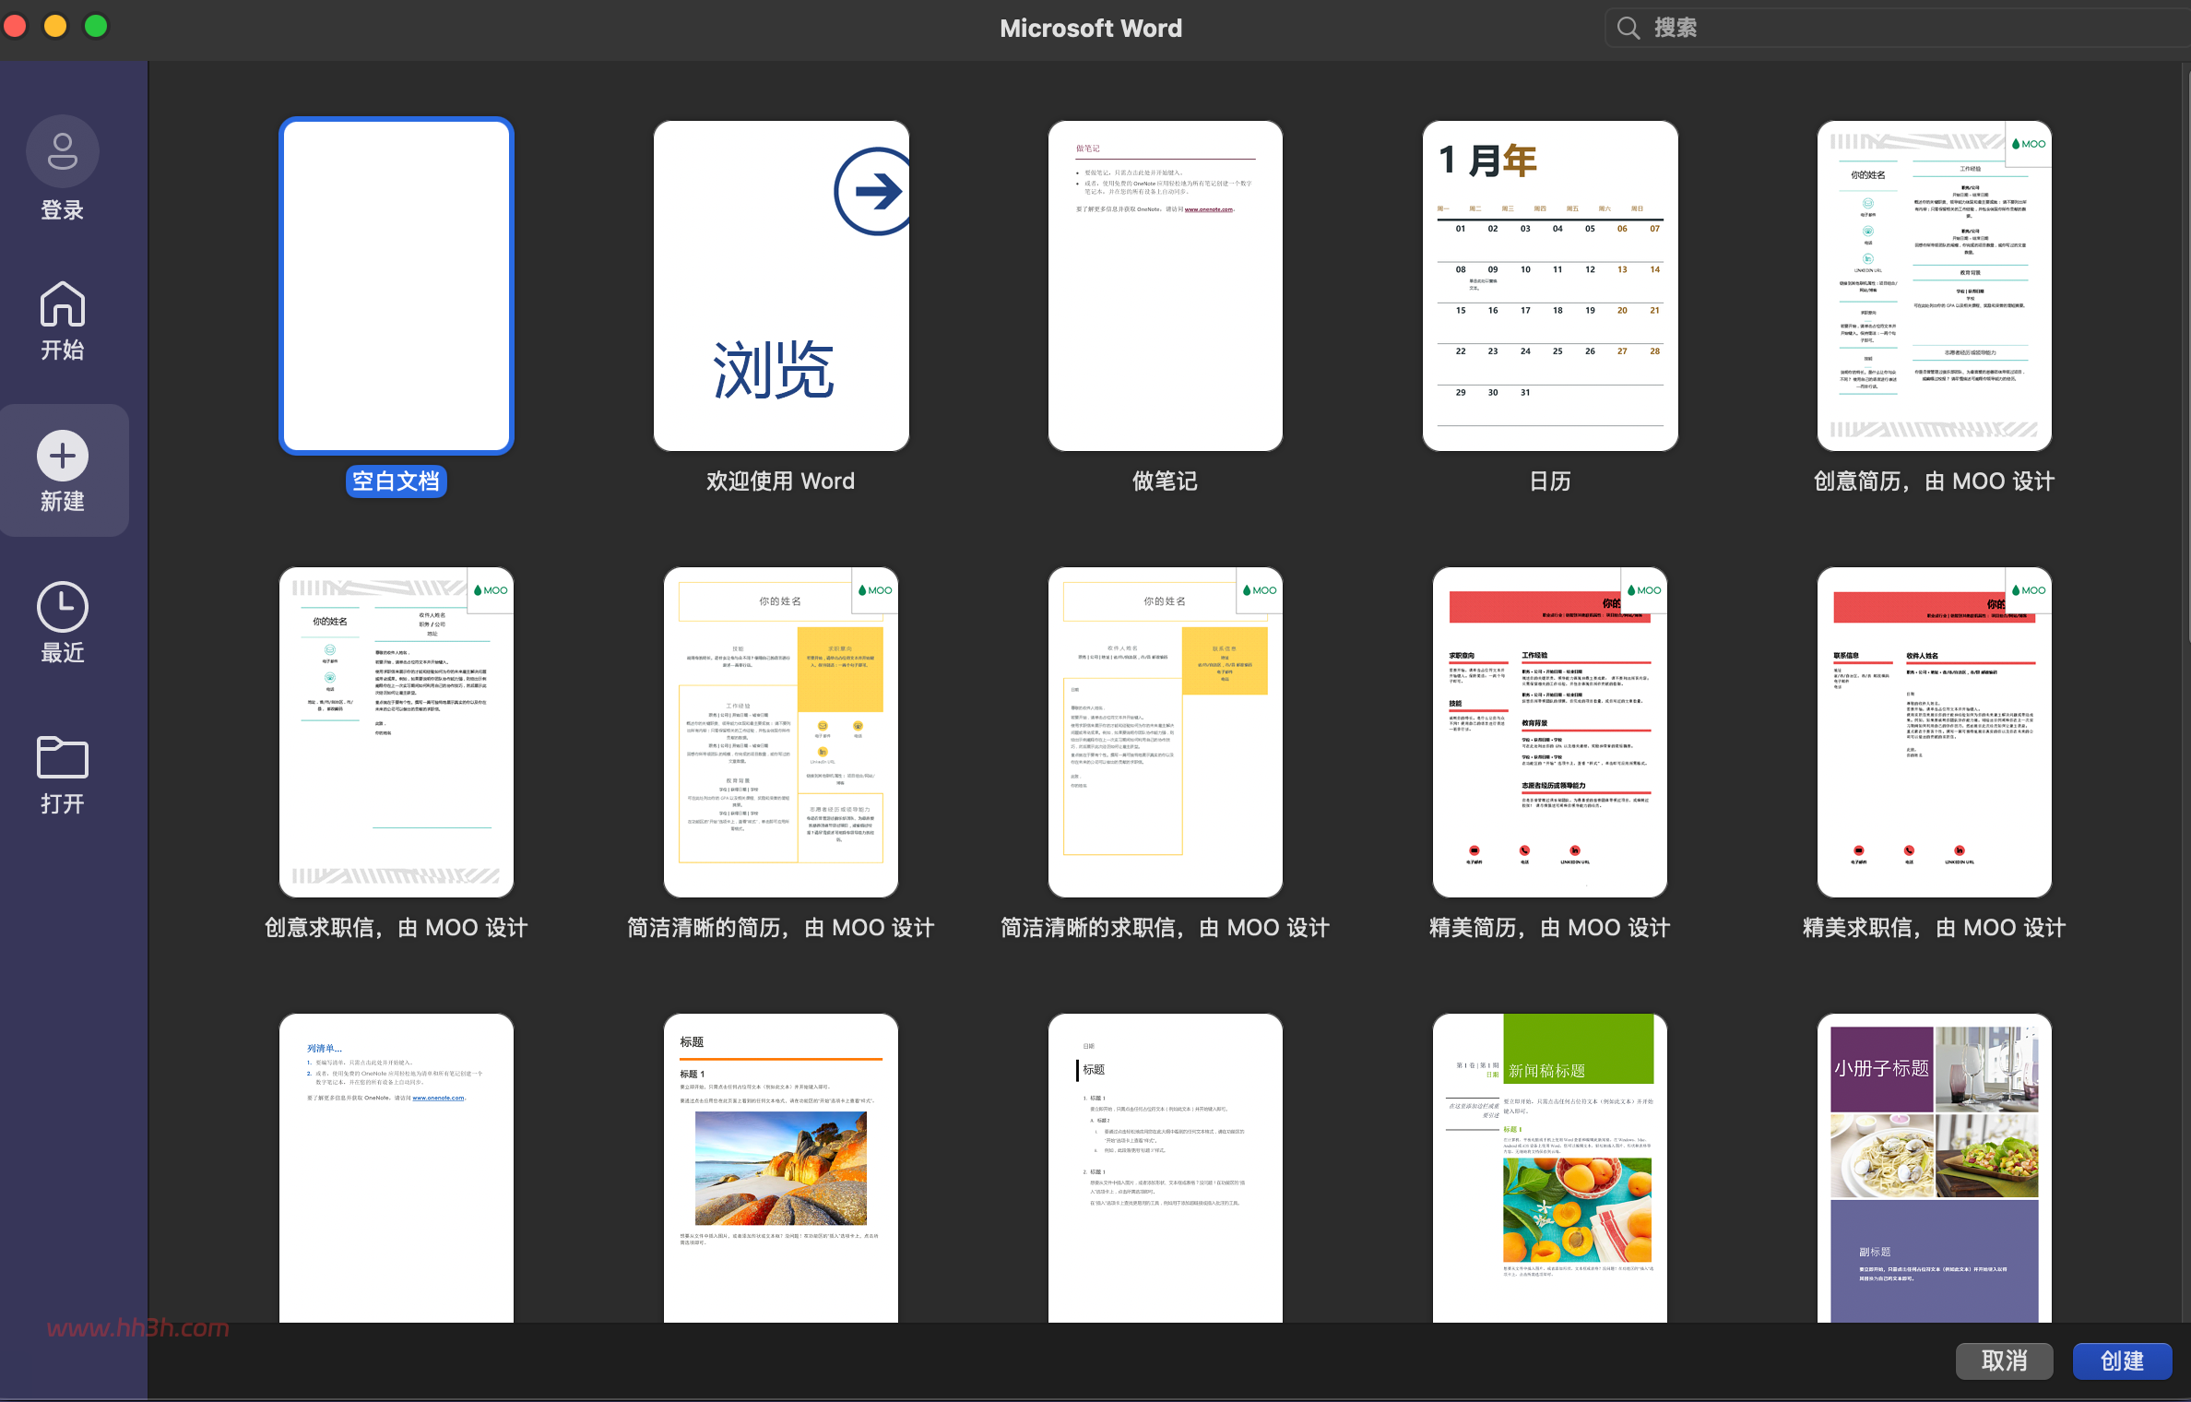Choose 创意简历 MOO resume template
The height and width of the screenshot is (1402, 2191).
(1935, 286)
